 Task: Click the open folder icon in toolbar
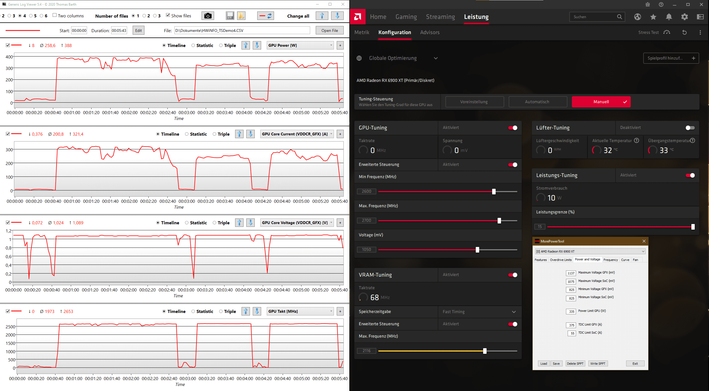point(241,16)
